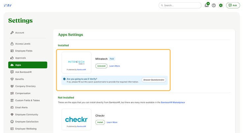
Task: Open Custom Fields & Tables settings
Action: coord(28,100)
